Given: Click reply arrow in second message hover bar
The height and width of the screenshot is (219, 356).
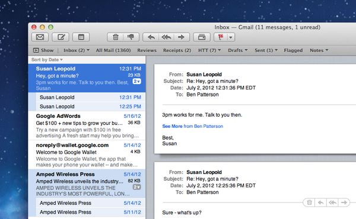Looking at the screenshot, I should [x=321, y=202].
